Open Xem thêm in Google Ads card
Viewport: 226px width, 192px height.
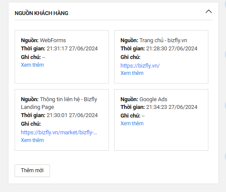(x=132, y=124)
